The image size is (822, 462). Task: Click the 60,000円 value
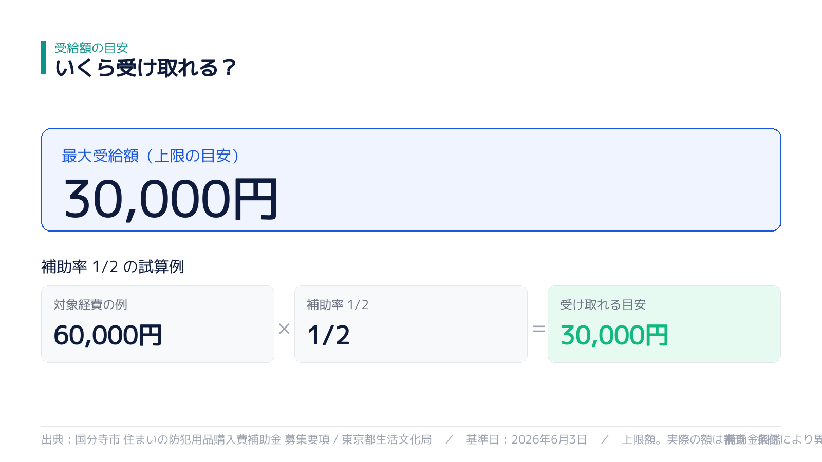tap(108, 335)
